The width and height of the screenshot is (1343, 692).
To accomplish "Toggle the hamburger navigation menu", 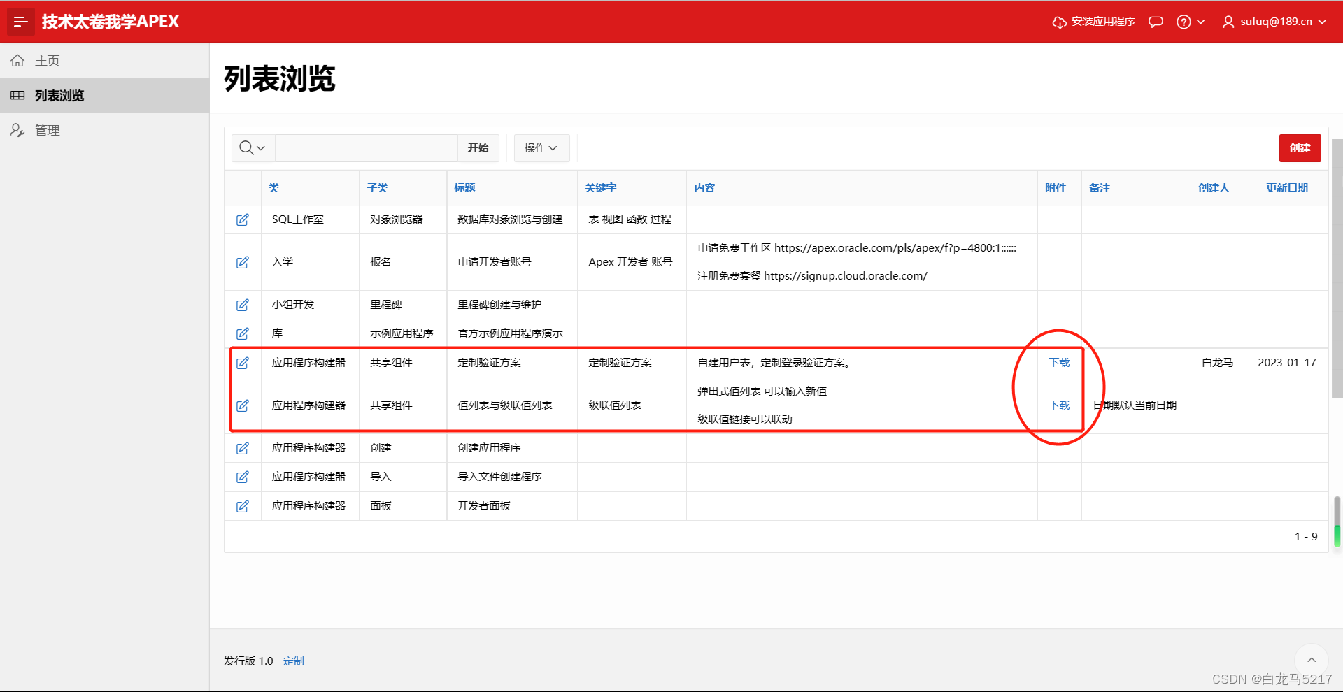I will tap(21, 22).
